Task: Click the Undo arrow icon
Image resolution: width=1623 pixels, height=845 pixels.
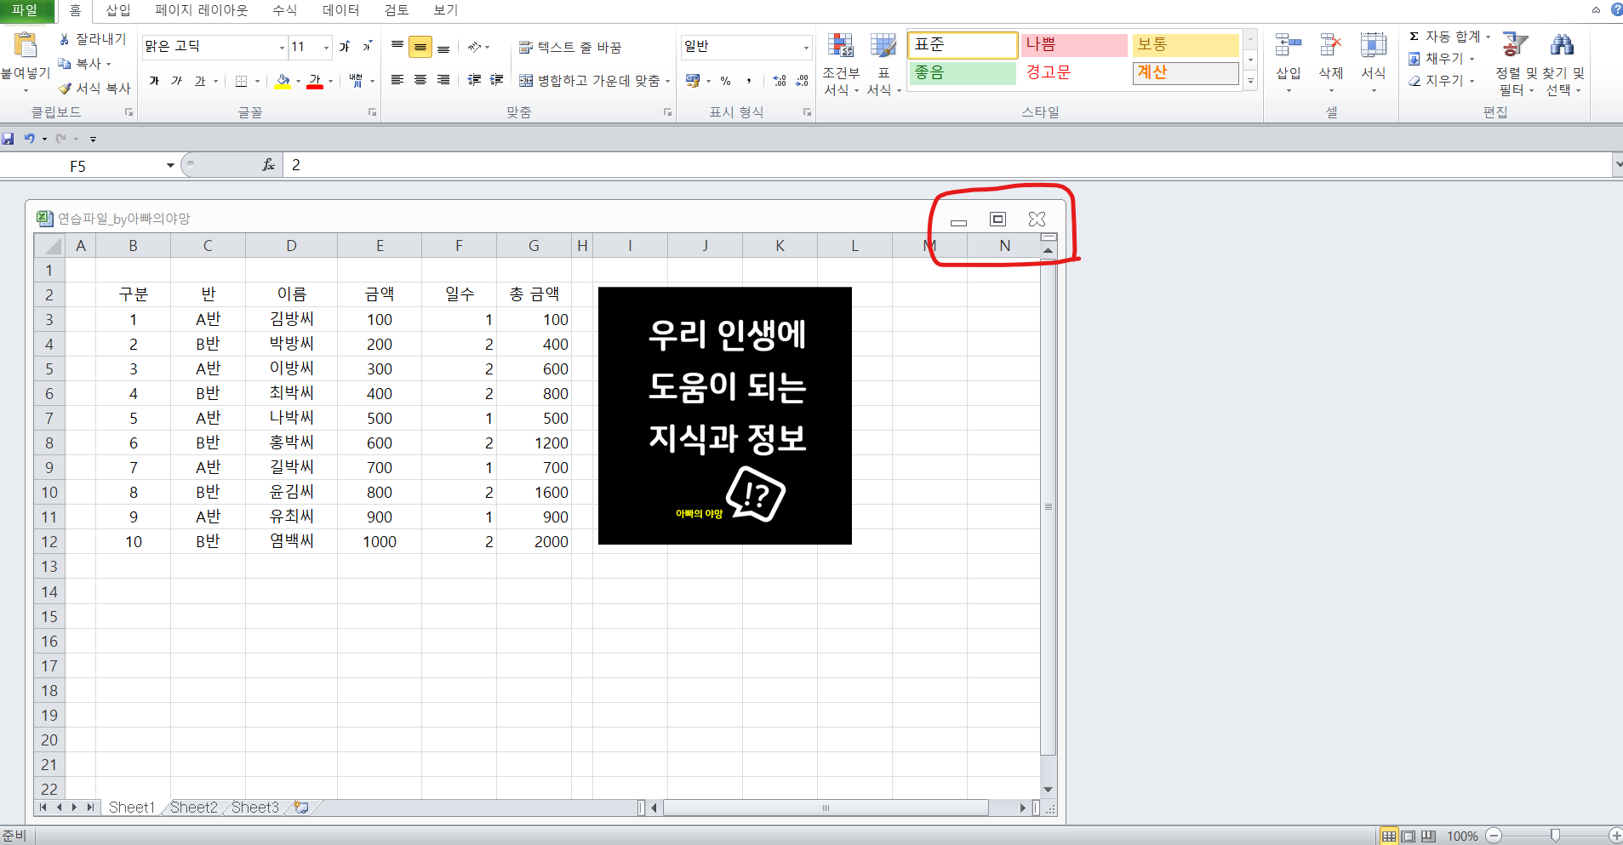Action: pyautogui.click(x=30, y=138)
